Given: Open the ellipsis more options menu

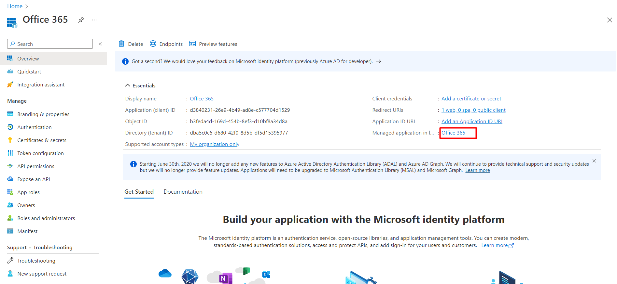Looking at the screenshot, I should 94,20.
